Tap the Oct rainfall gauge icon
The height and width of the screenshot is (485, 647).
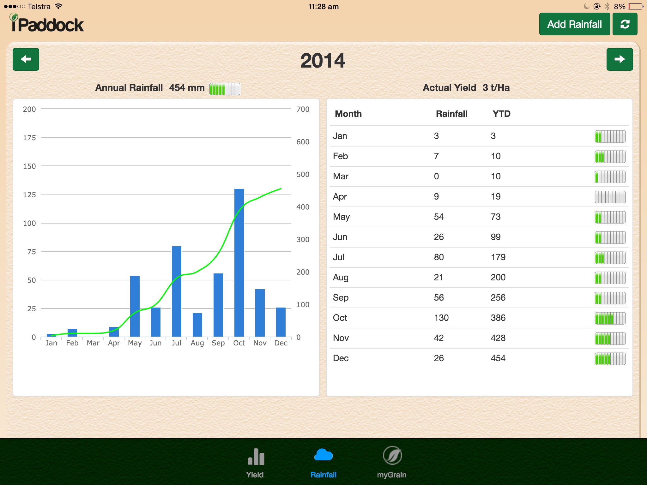[x=610, y=318]
